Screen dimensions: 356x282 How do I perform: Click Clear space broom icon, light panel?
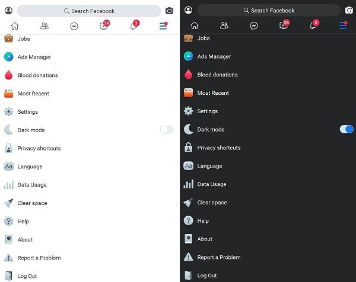pyautogui.click(x=9, y=203)
